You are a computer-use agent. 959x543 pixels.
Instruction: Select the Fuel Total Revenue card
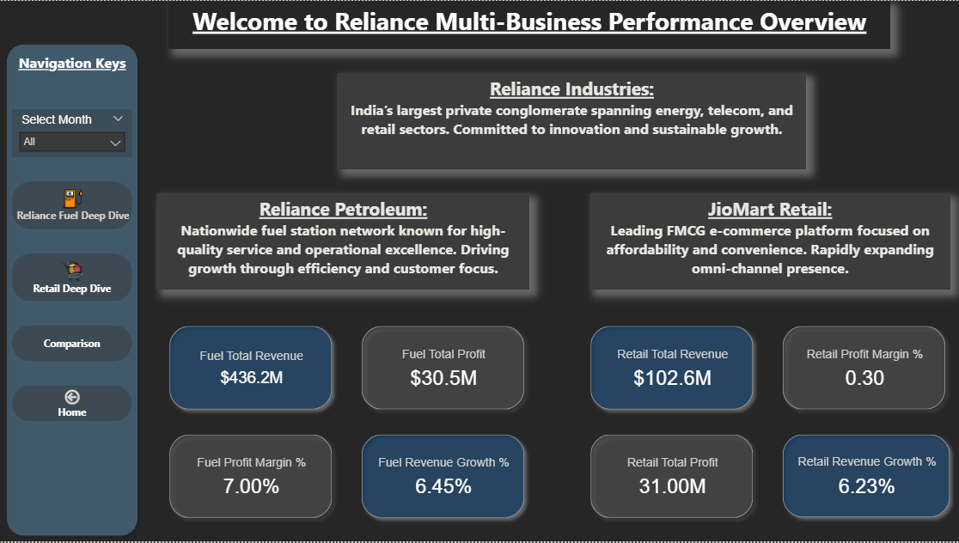click(x=251, y=368)
